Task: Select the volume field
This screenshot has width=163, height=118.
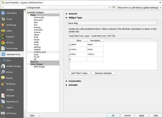Action: pyautogui.click(x=37, y=32)
